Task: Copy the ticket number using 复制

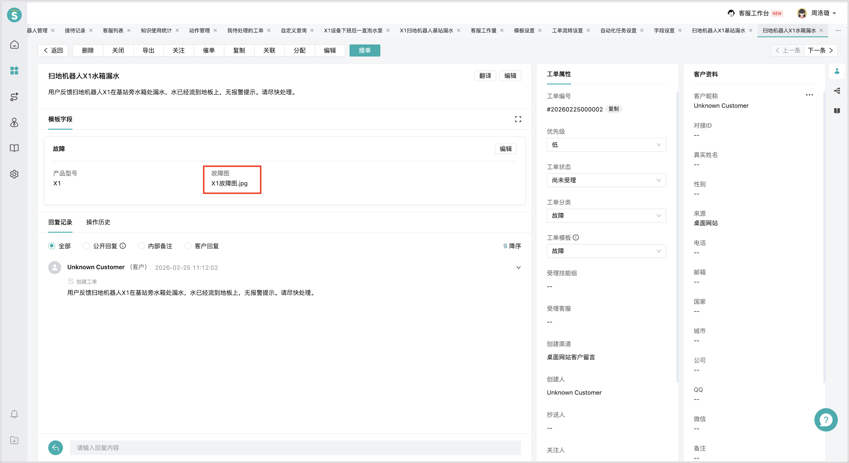Action: tap(614, 109)
